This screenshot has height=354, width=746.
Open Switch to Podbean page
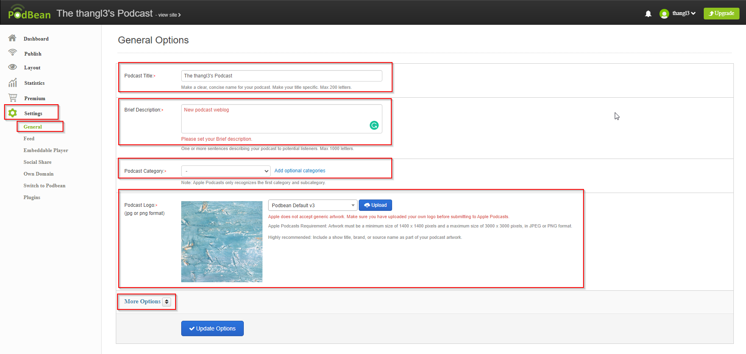[x=44, y=186]
